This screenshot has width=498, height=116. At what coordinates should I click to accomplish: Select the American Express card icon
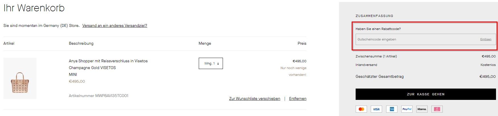pos(392,109)
